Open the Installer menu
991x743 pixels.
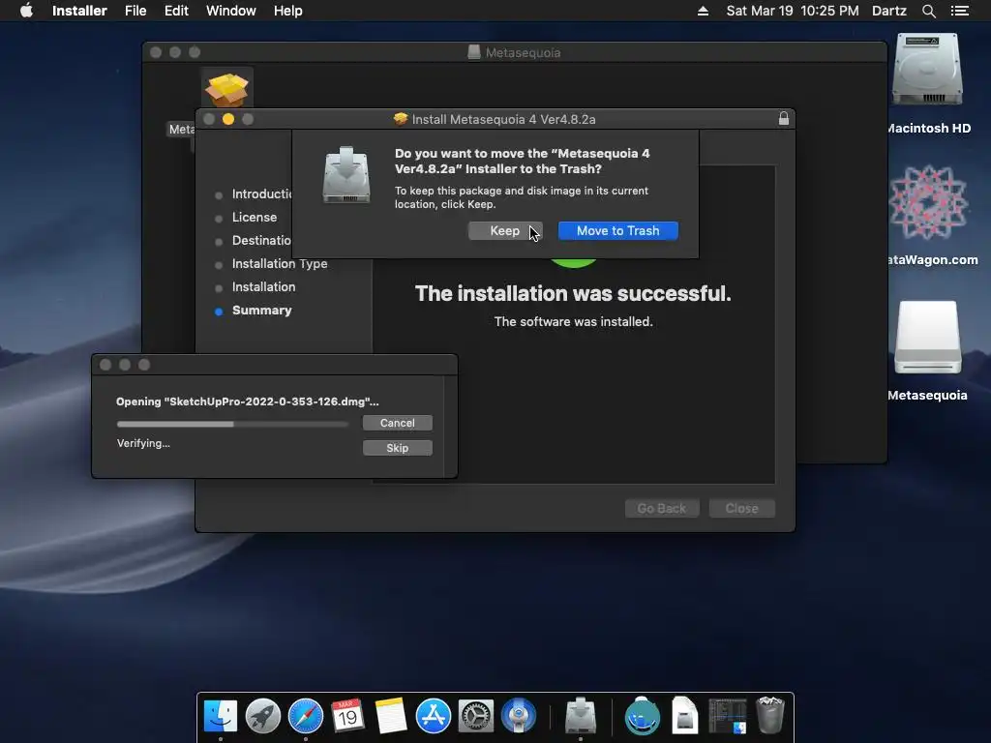point(79,11)
